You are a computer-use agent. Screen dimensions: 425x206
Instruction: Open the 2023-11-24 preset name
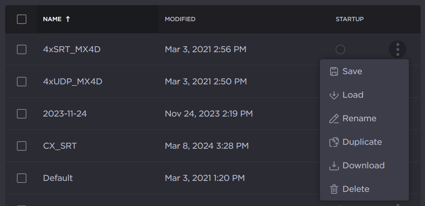tap(65, 114)
